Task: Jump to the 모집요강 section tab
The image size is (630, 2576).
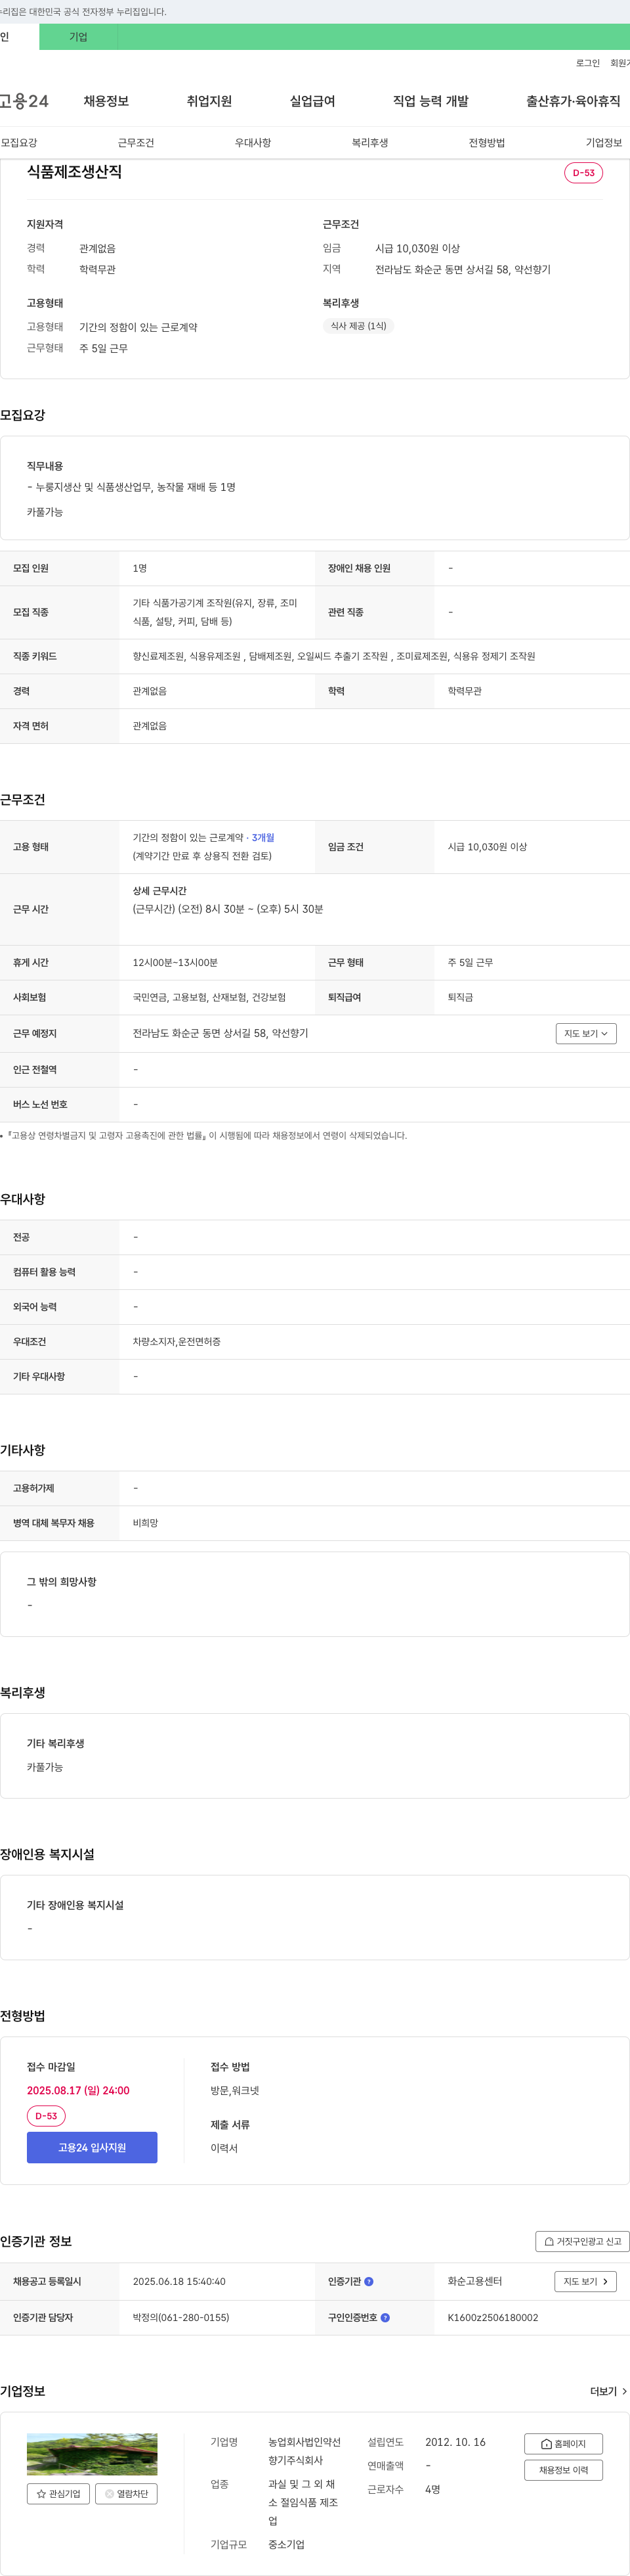Action: (19, 143)
